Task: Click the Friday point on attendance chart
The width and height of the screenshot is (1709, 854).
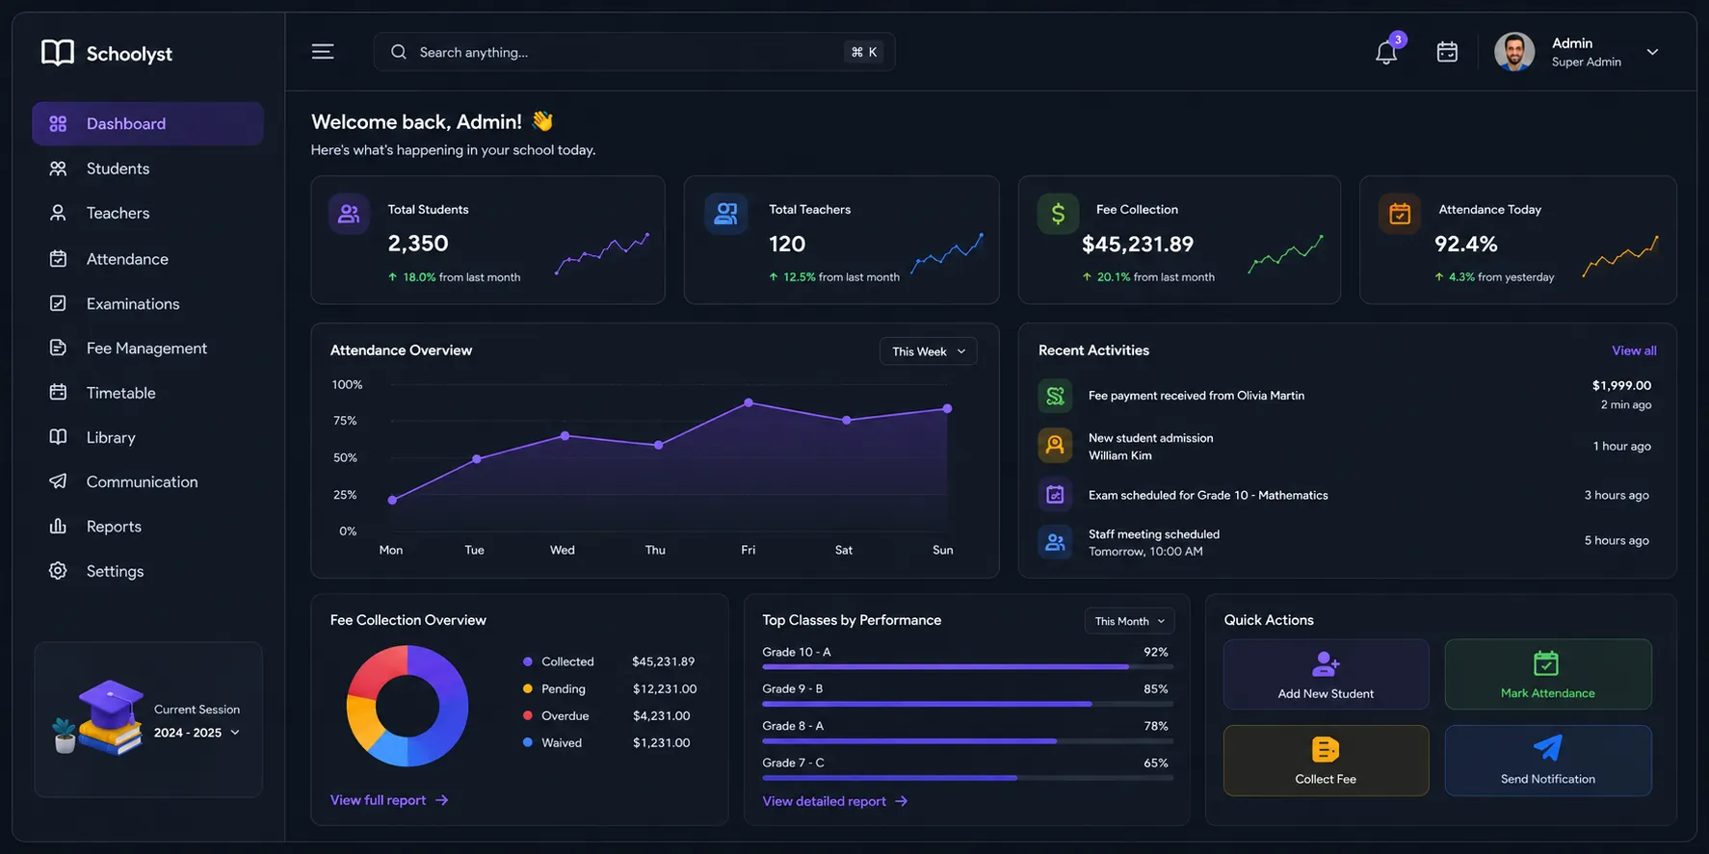Action: (x=749, y=402)
